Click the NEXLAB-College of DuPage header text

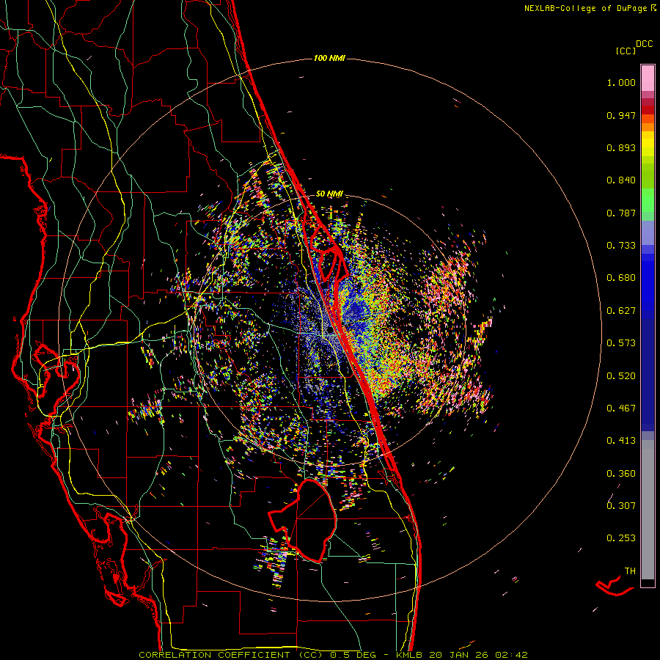point(585,8)
